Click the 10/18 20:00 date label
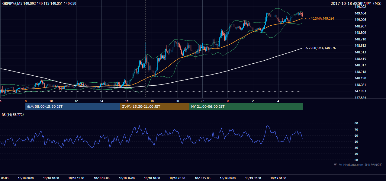 177,178
